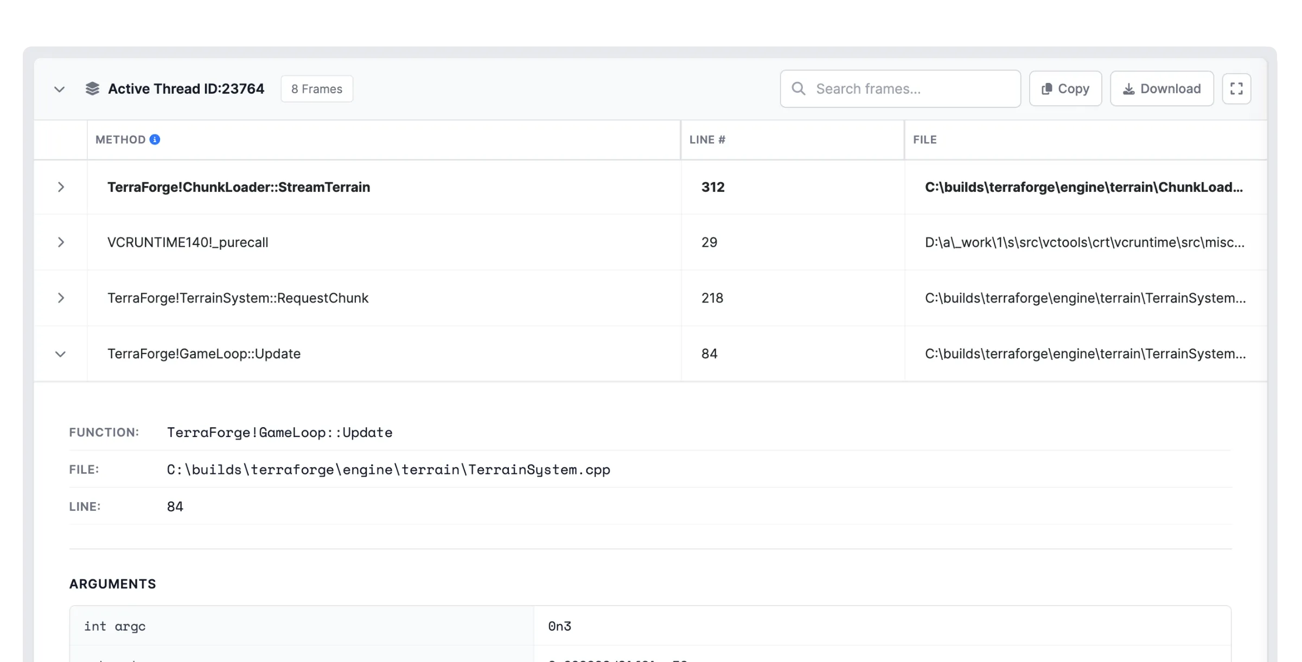Expand the VCRUNTIME140!_purecall frame
Viewport: 1302px width, 662px height.
tap(61, 242)
